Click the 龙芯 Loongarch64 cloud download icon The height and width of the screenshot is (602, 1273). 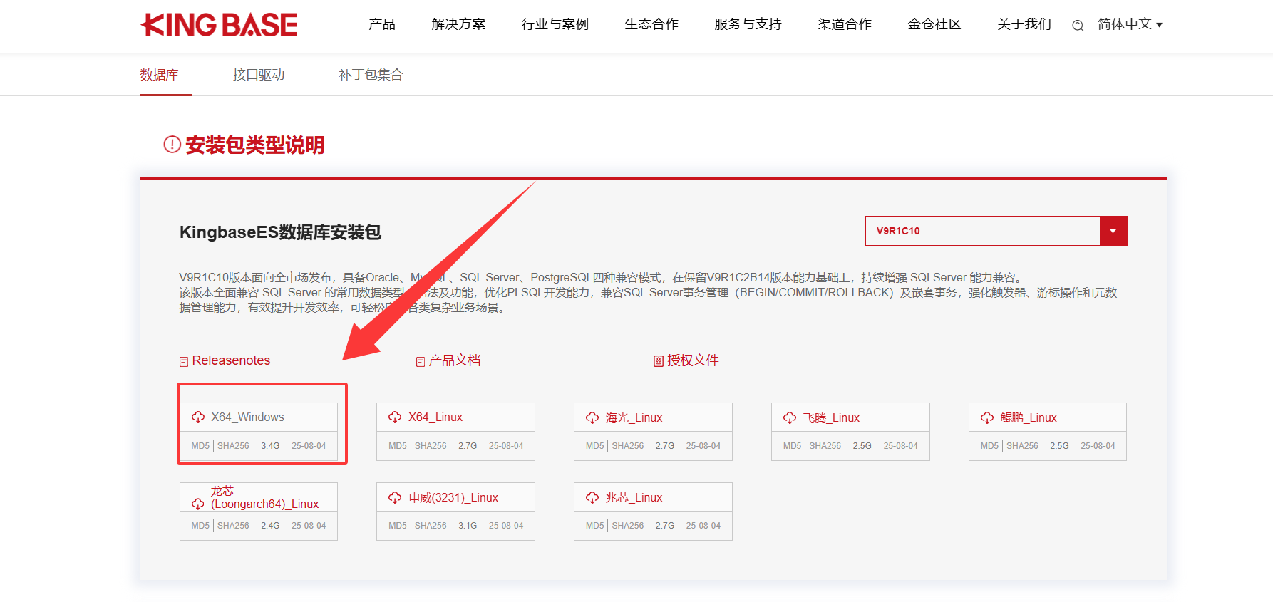pyautogui.click(x=198, y=504)
